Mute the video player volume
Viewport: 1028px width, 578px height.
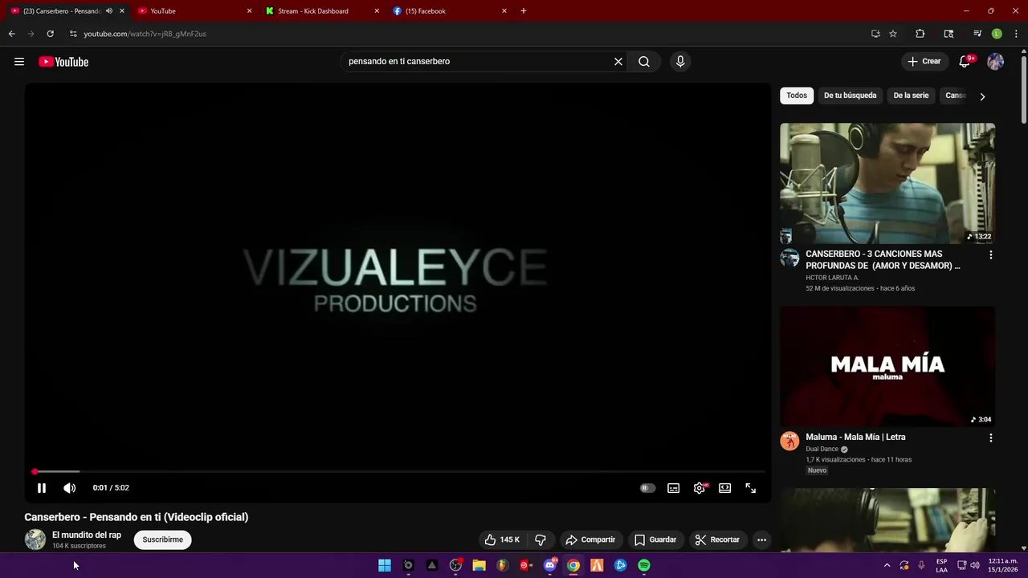[x=70, y=488]
